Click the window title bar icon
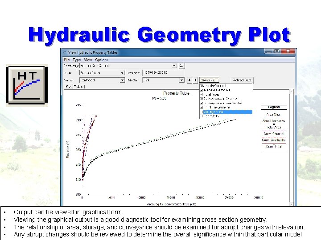The width and height of the screenshot is (321, 240). (x=65, y=52)
